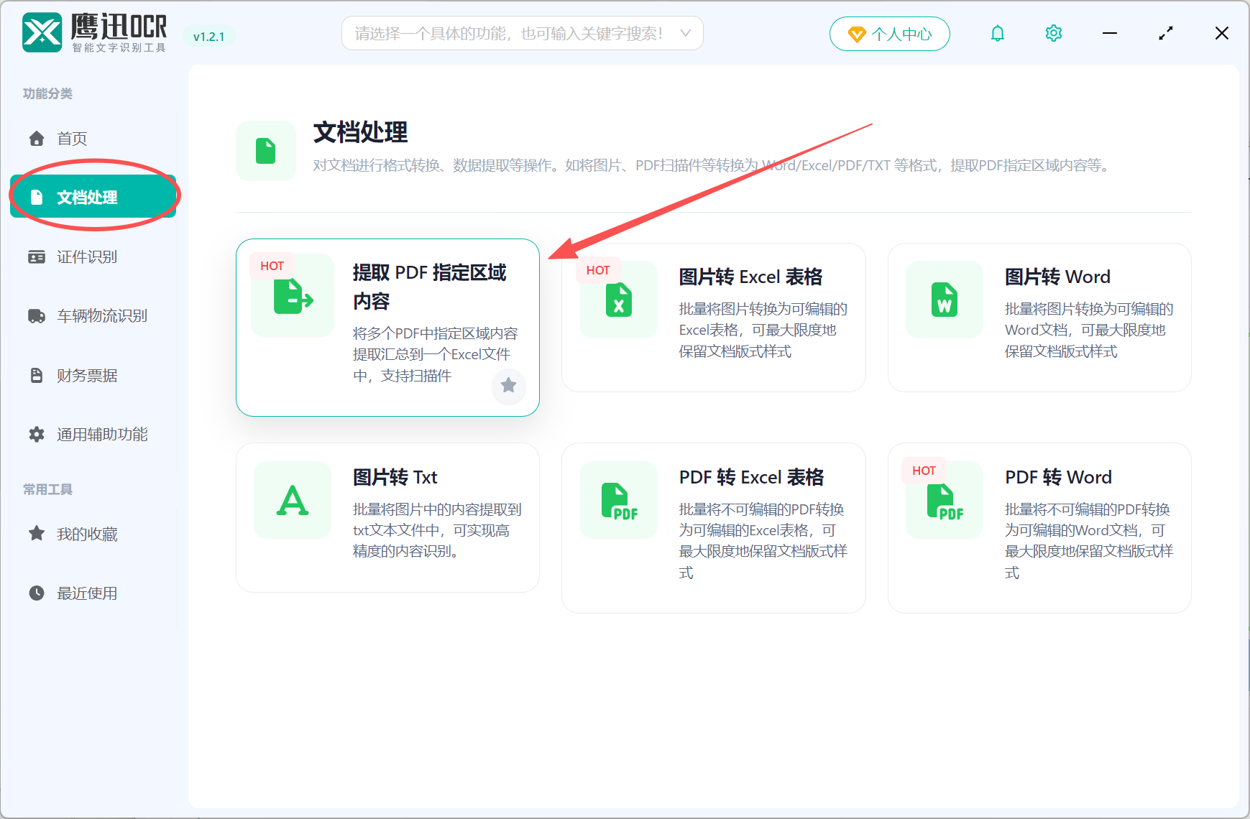The width and height of the screenshot is (1250, 819).
Task: Go to 首页 in sidebar
Action: [x=93, y=139]
